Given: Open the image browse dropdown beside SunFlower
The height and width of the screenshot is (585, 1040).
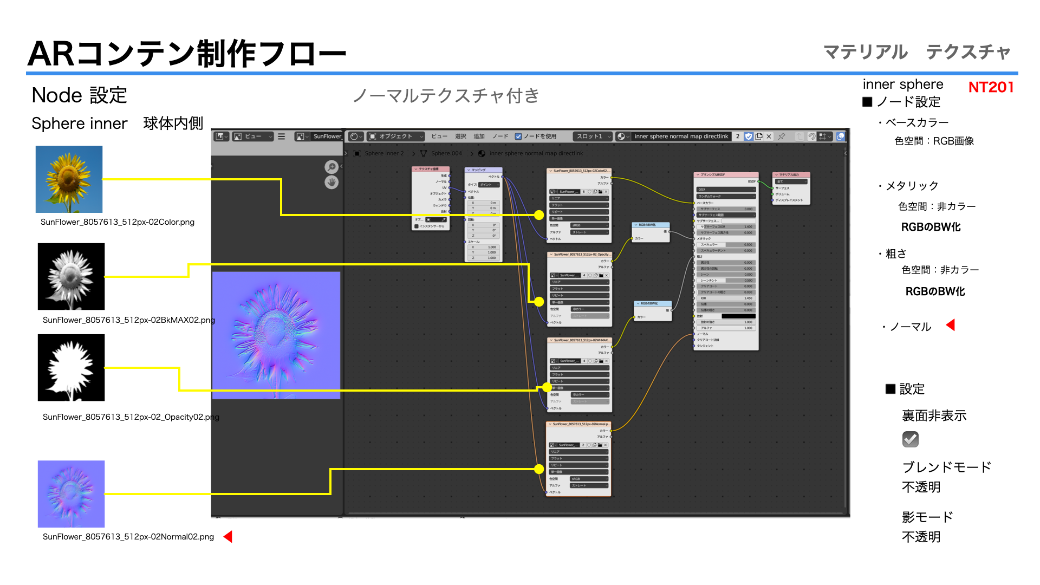Looking at the screenshot, I should tap(302, 136).
